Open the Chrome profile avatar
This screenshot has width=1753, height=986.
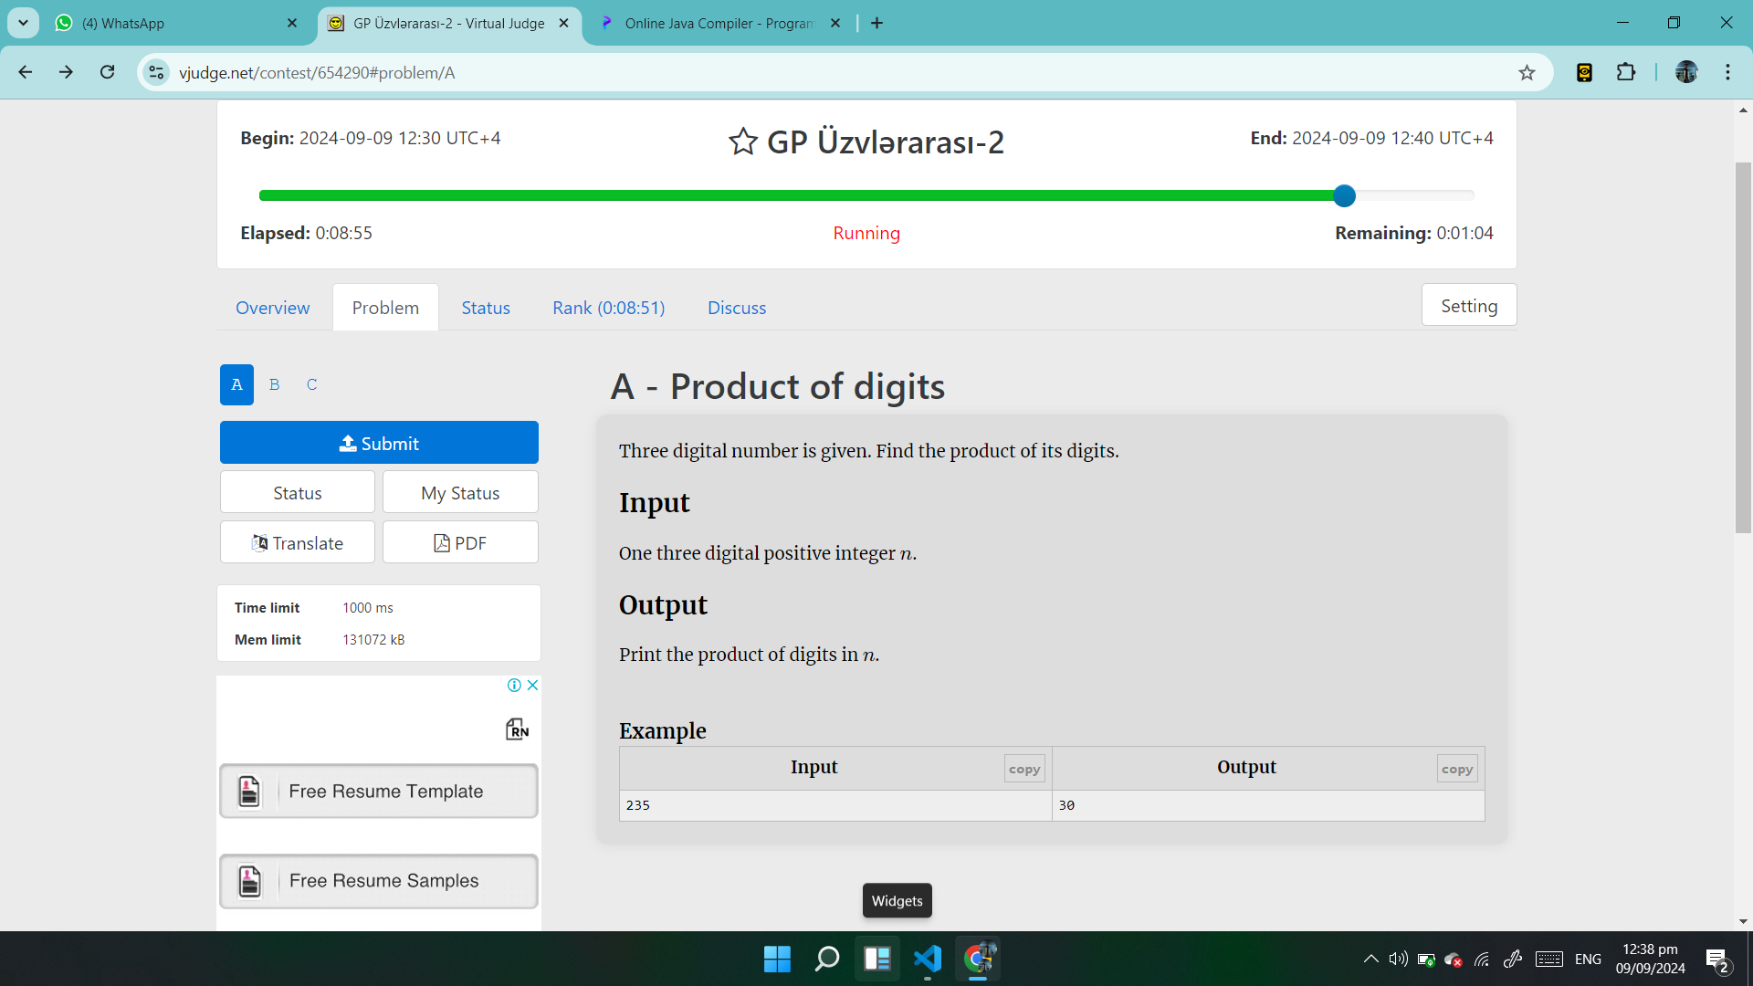click(x=1686, y=72)
